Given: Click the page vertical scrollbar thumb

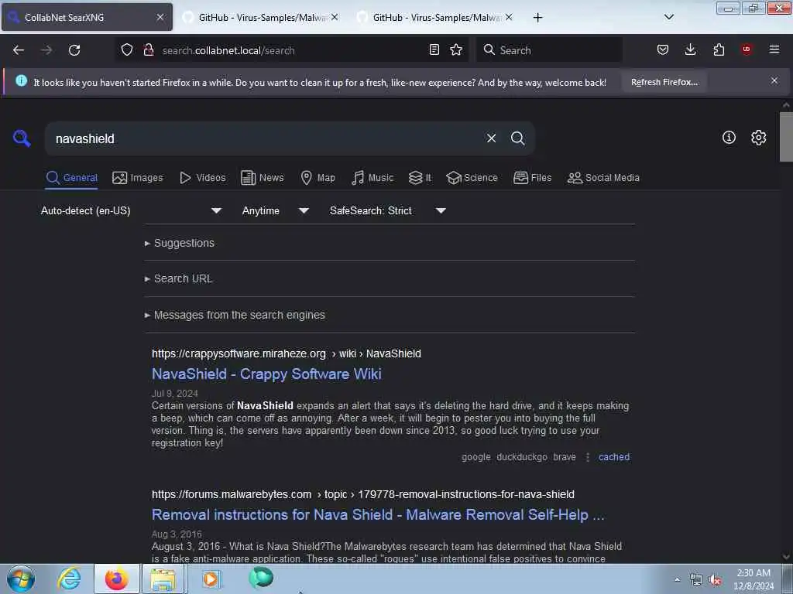Looking at the screenshot, I should tap(786, 136).
